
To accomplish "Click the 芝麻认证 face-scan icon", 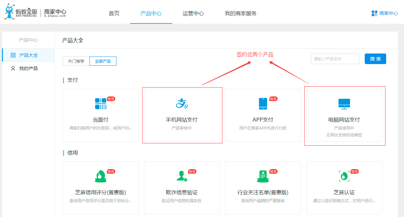I will coord(344,176).
